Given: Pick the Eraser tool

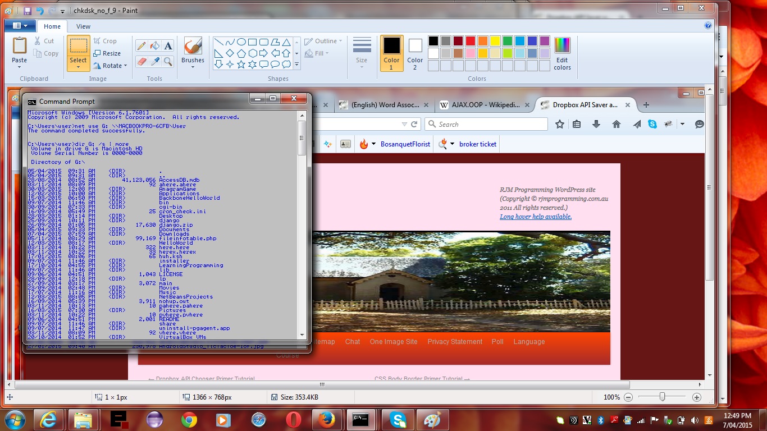Looking at the screenshot, I should click(141, 61).
